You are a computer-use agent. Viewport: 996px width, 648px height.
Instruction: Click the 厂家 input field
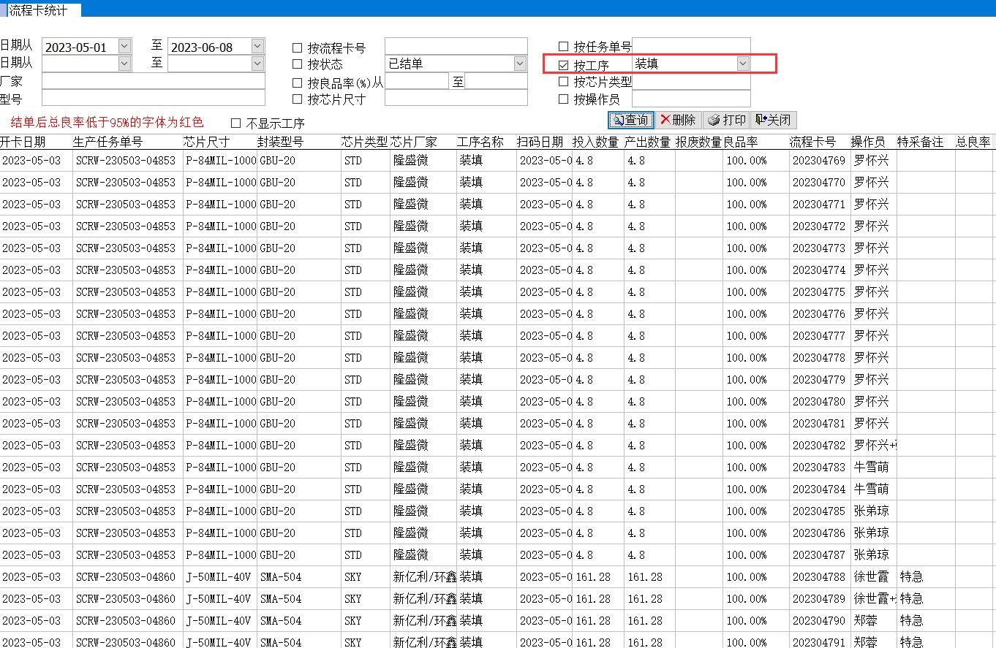(x=153, y=81)
